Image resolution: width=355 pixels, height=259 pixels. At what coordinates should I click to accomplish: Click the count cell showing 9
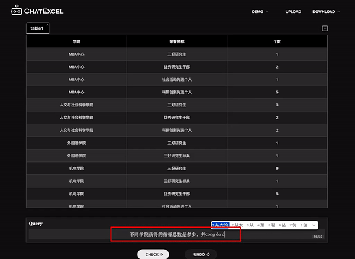click(276, 168)
